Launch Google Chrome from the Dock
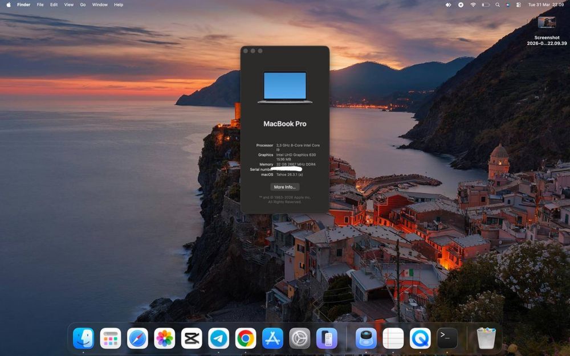 pos(246,338)
